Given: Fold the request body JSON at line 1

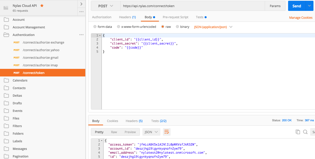Looking at the screenshot, I should [x=100, y=35].
